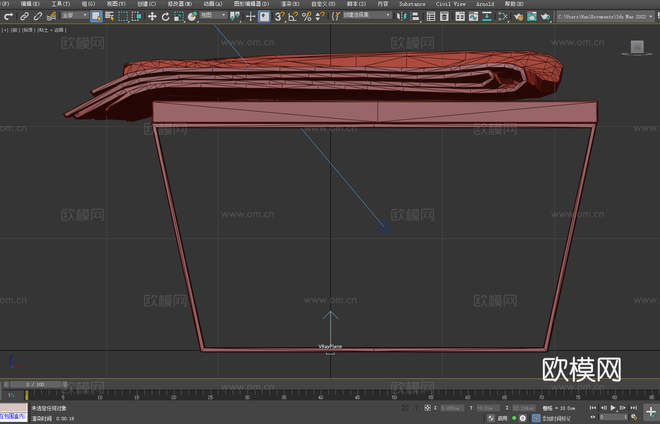Image resolution: width=660 pixels, height=424 pixels.
Task: Click the Align tool icon
Action: tap(415, 16)
